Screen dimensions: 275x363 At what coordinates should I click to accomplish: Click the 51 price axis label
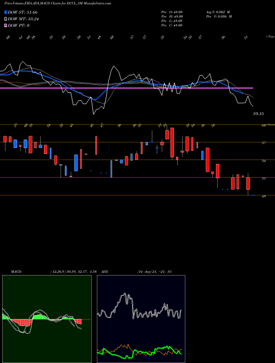(x=263, y=179)
